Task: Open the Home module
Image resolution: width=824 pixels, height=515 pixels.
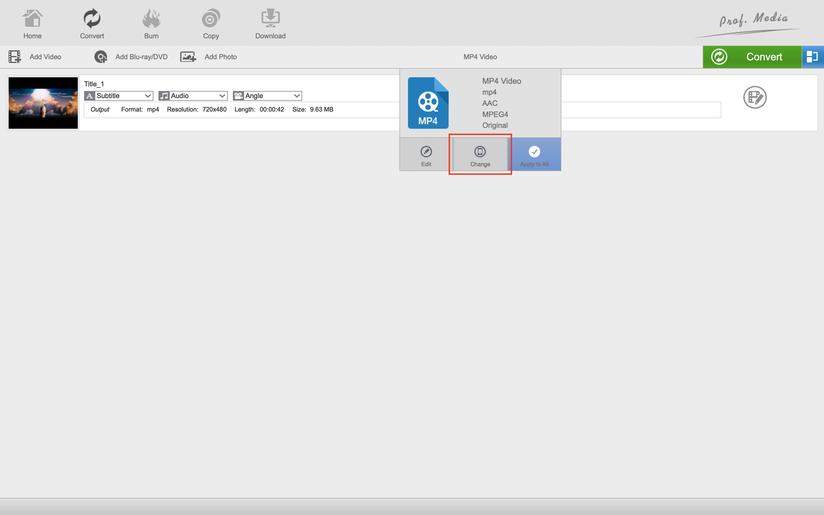Action: tap(32, 24)
